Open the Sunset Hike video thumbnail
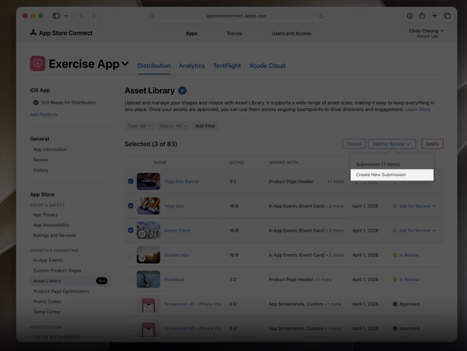 click(148, 255)
